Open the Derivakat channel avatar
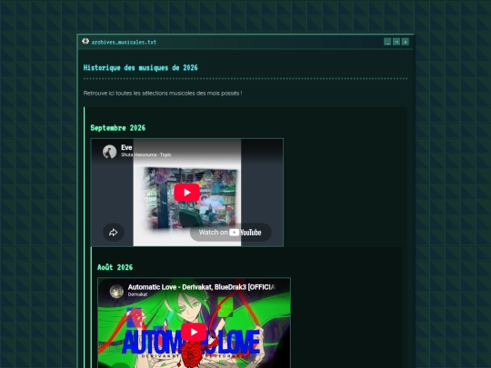This screenshot has height=368, width=491. tap(116, 291)
